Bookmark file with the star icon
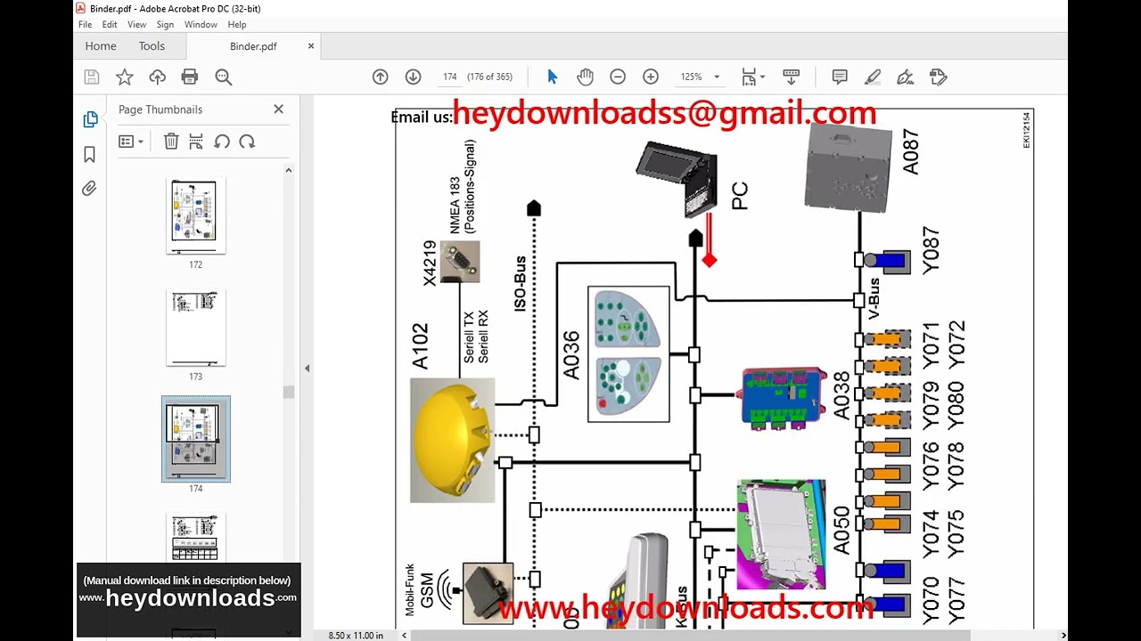The height and width of the screenshot is (641, 1141). (x=125, y=77)
